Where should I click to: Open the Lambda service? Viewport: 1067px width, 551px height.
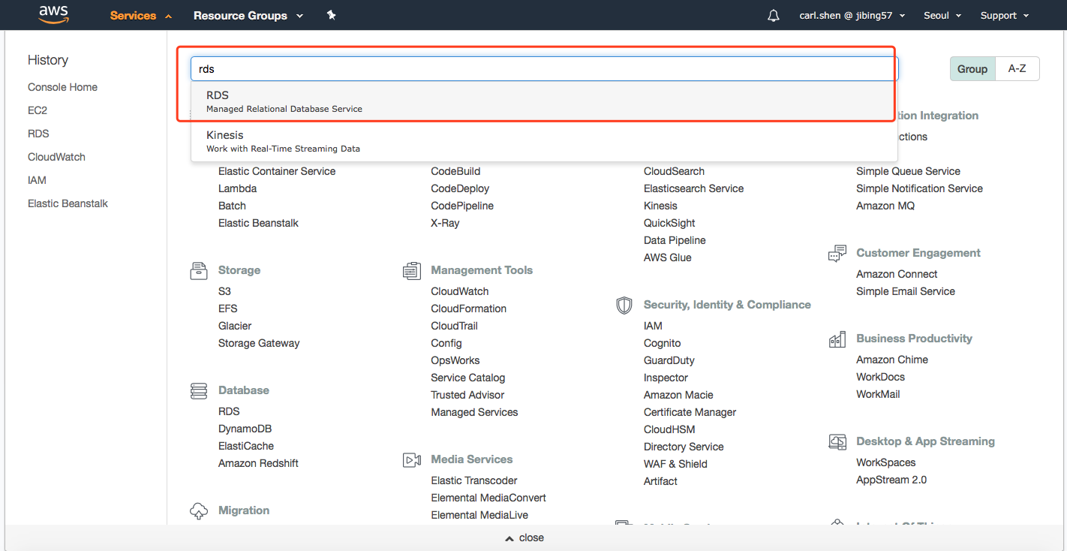(x=237, y=188)
